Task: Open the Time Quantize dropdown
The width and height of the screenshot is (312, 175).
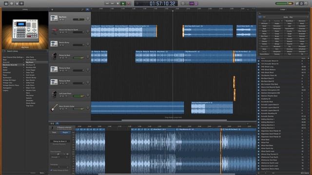Action: [x=58, y=154]
